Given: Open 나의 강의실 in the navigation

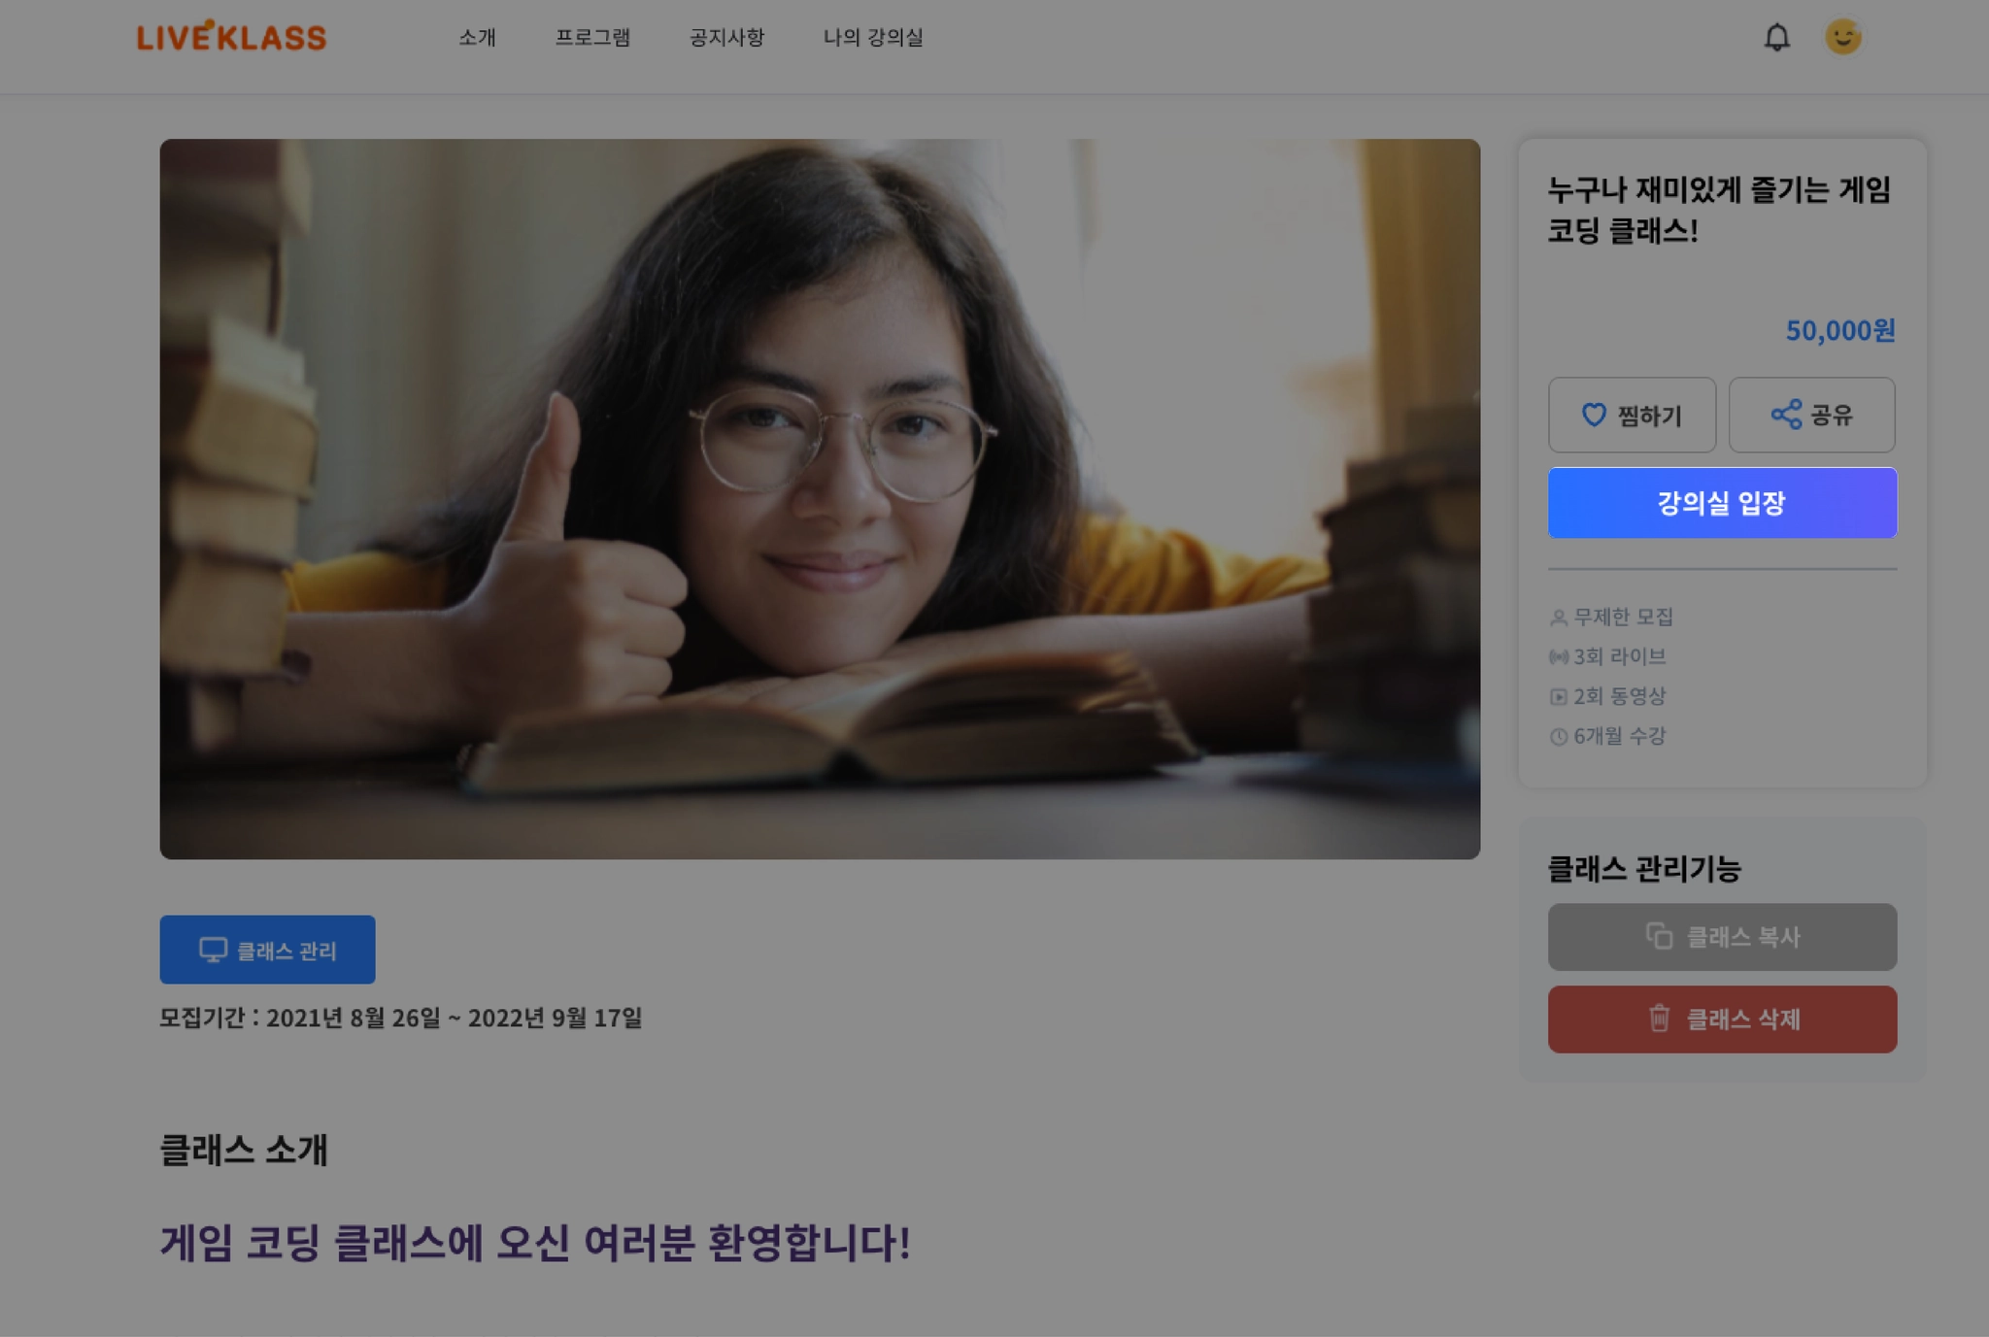Looking at the screenshot, I should point(873,38).
